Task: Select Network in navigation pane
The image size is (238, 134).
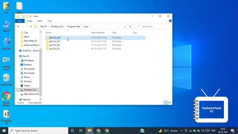Action: coord(26,100)
